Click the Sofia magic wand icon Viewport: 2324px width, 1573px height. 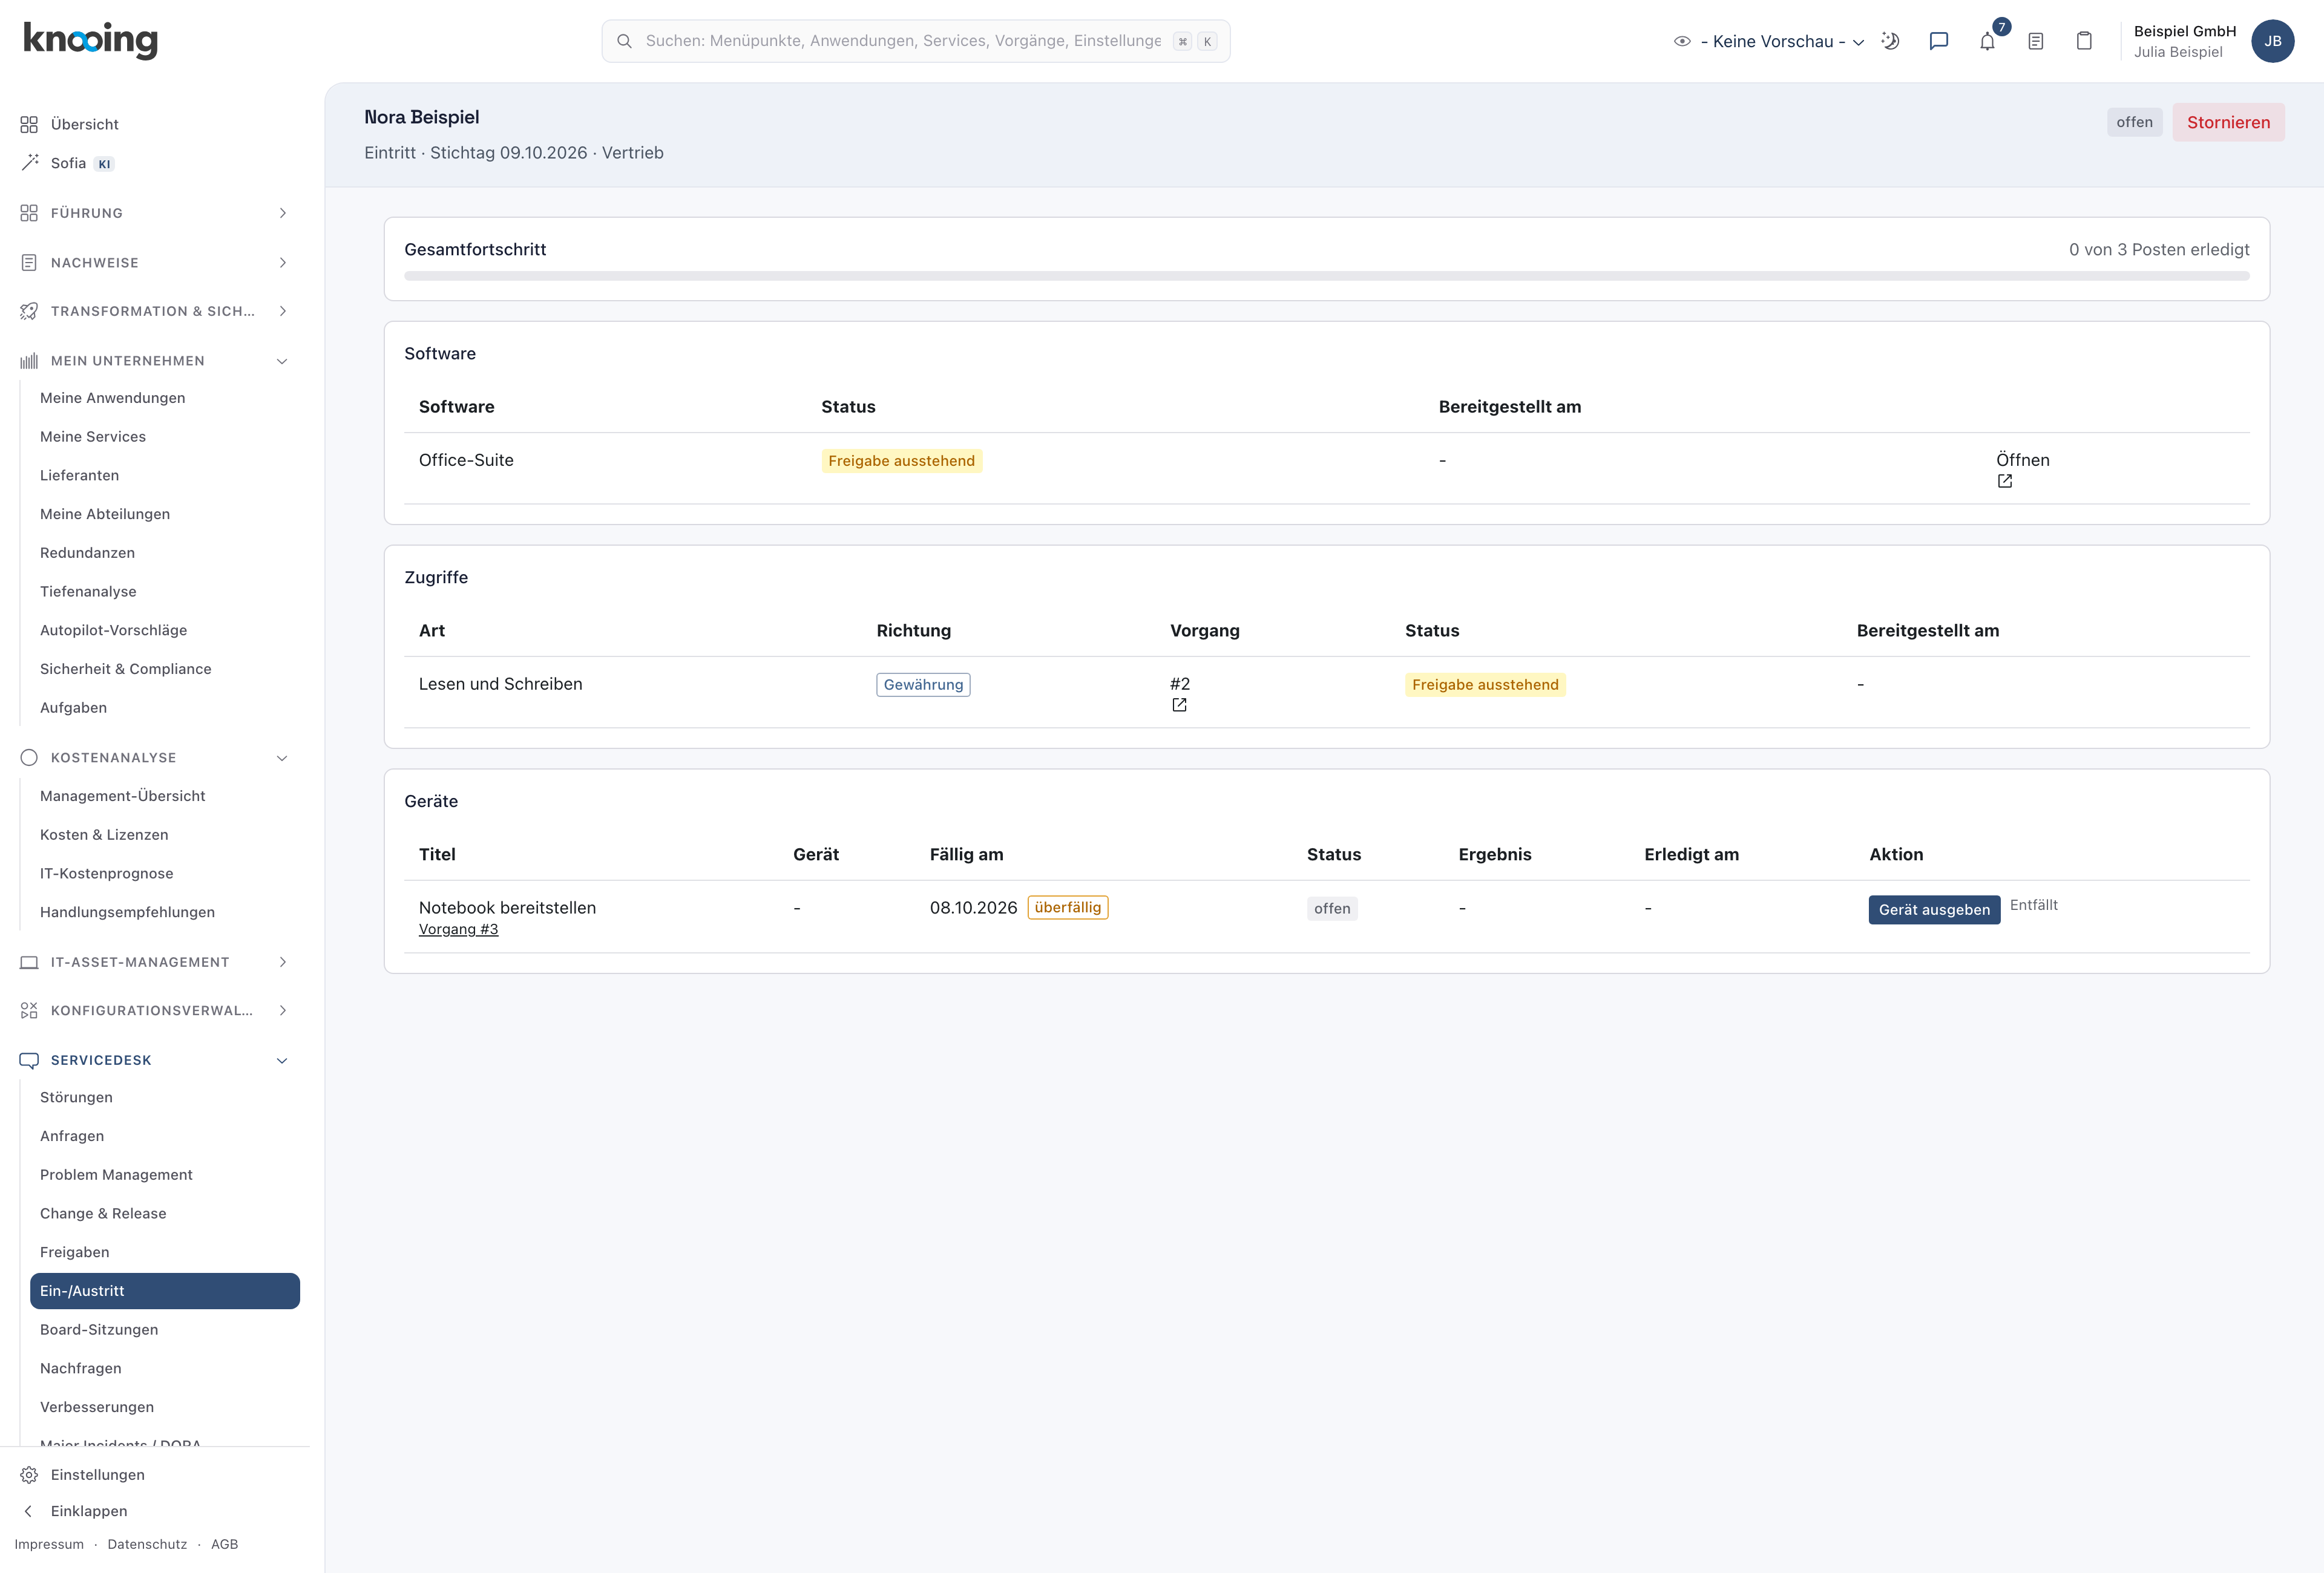point(29,163)
